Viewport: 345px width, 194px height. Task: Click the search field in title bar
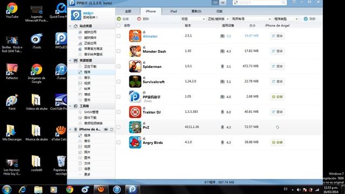[x=260, y=3]
